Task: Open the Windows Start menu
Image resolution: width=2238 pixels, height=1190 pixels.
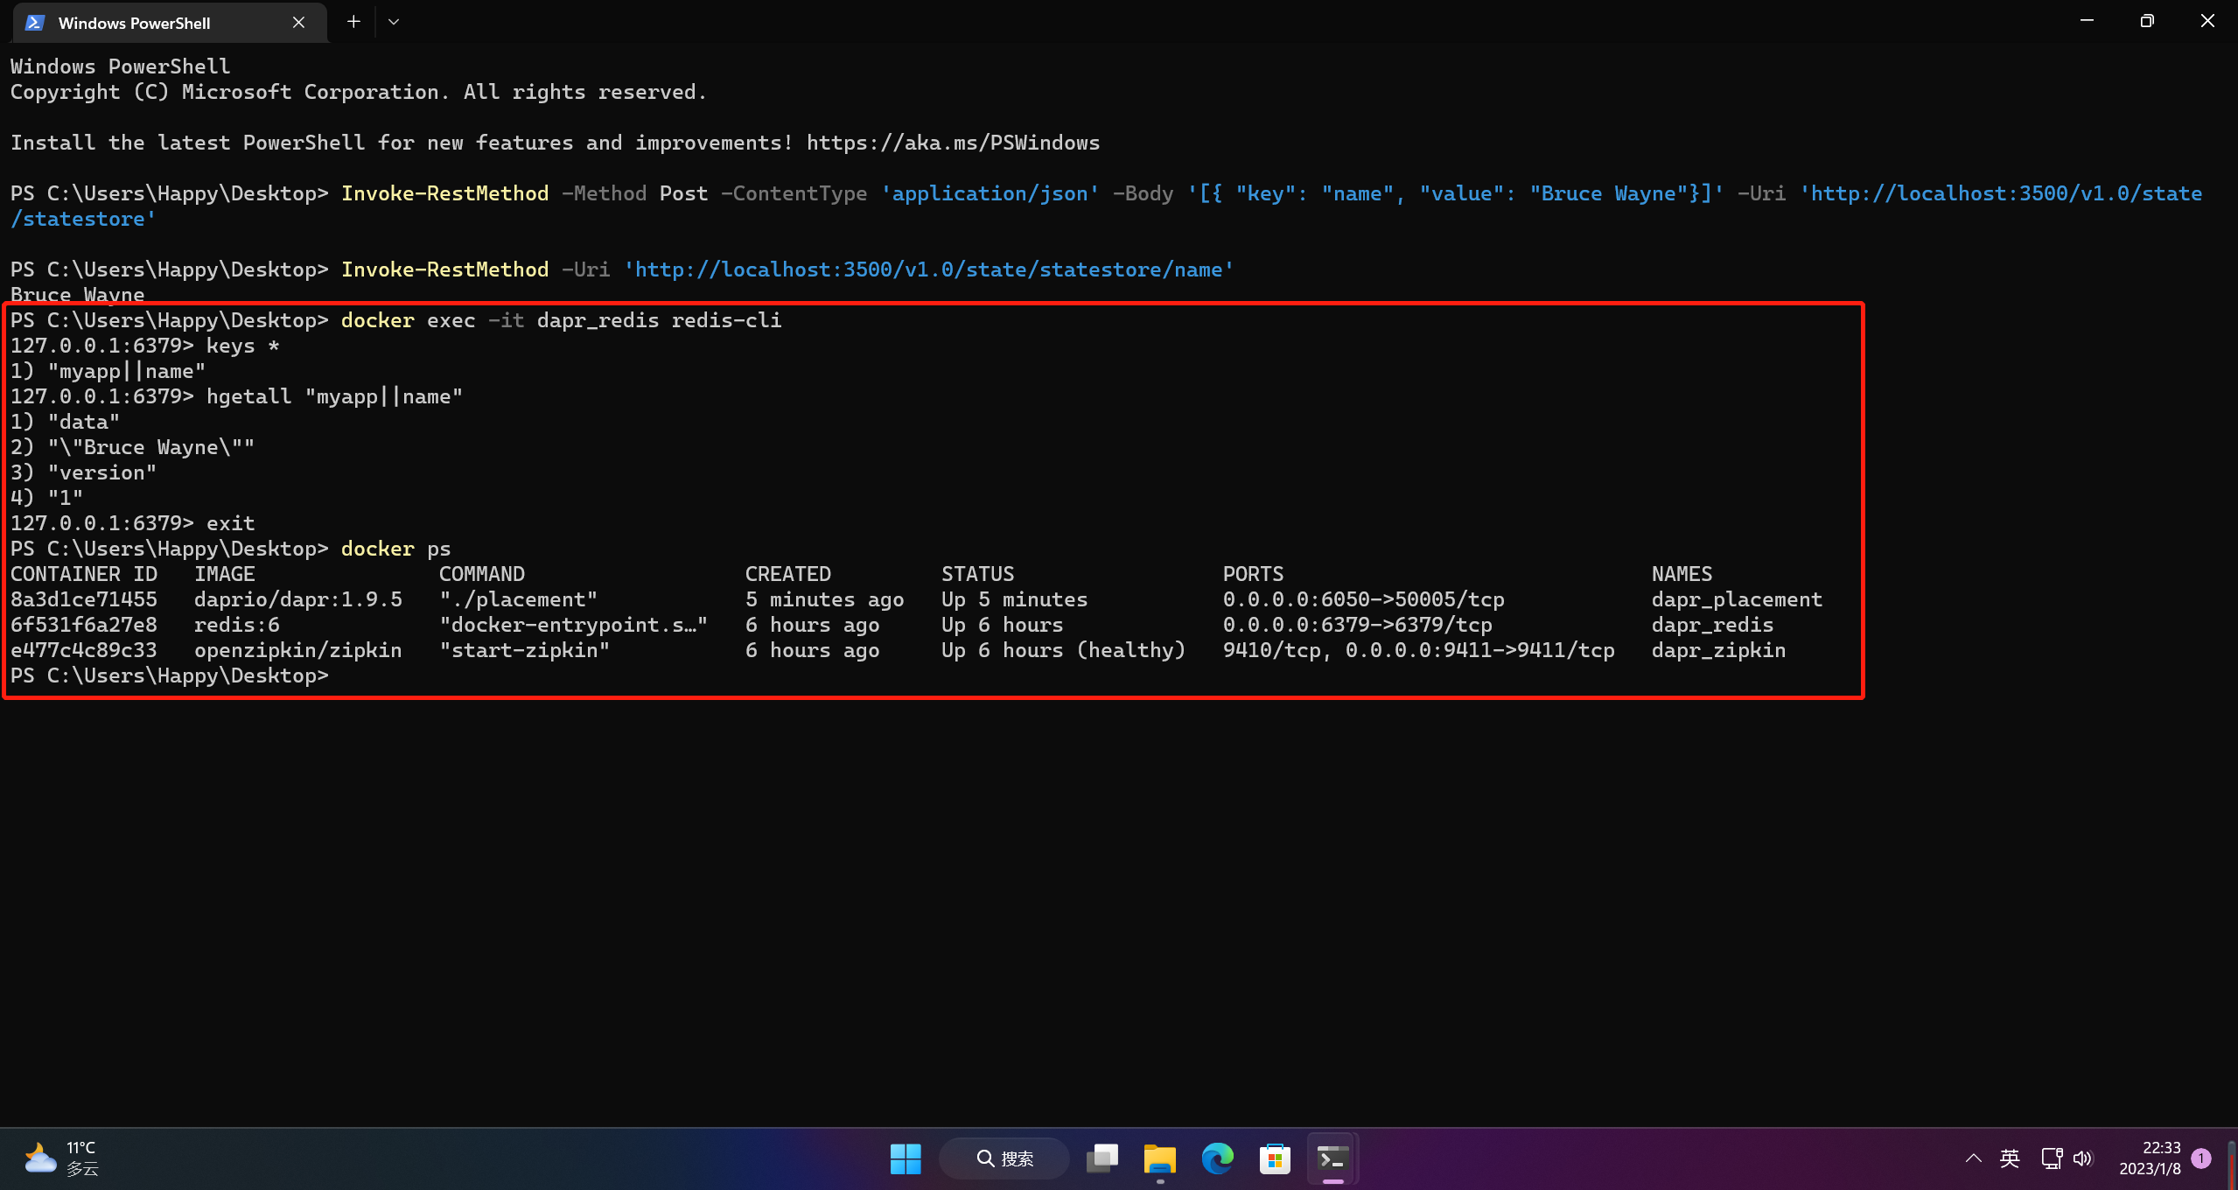Action: pos(906,1158)
